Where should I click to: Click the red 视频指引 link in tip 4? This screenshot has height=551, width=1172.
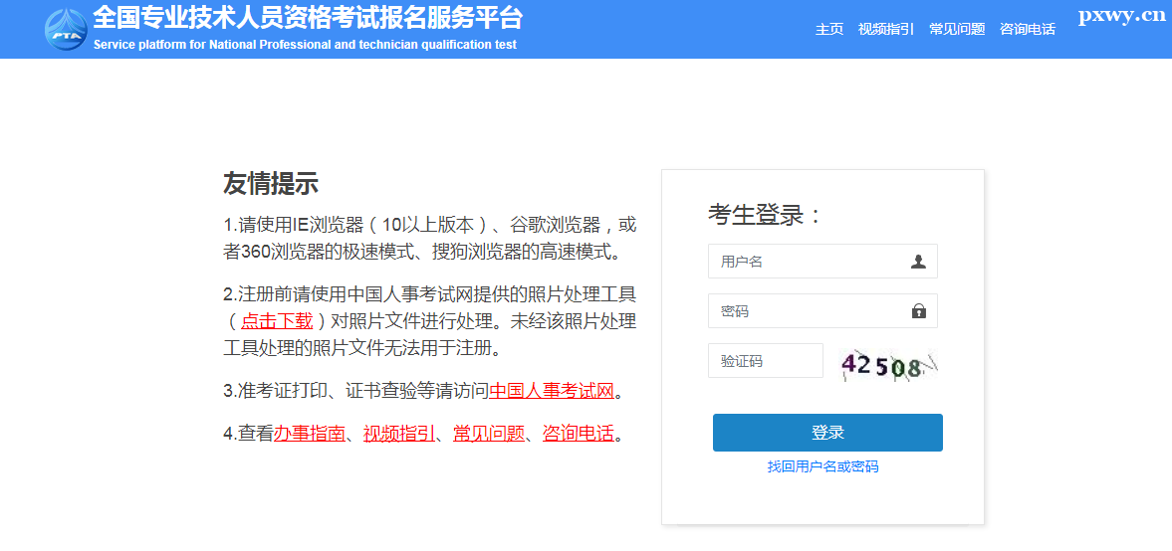pos(399,434)
